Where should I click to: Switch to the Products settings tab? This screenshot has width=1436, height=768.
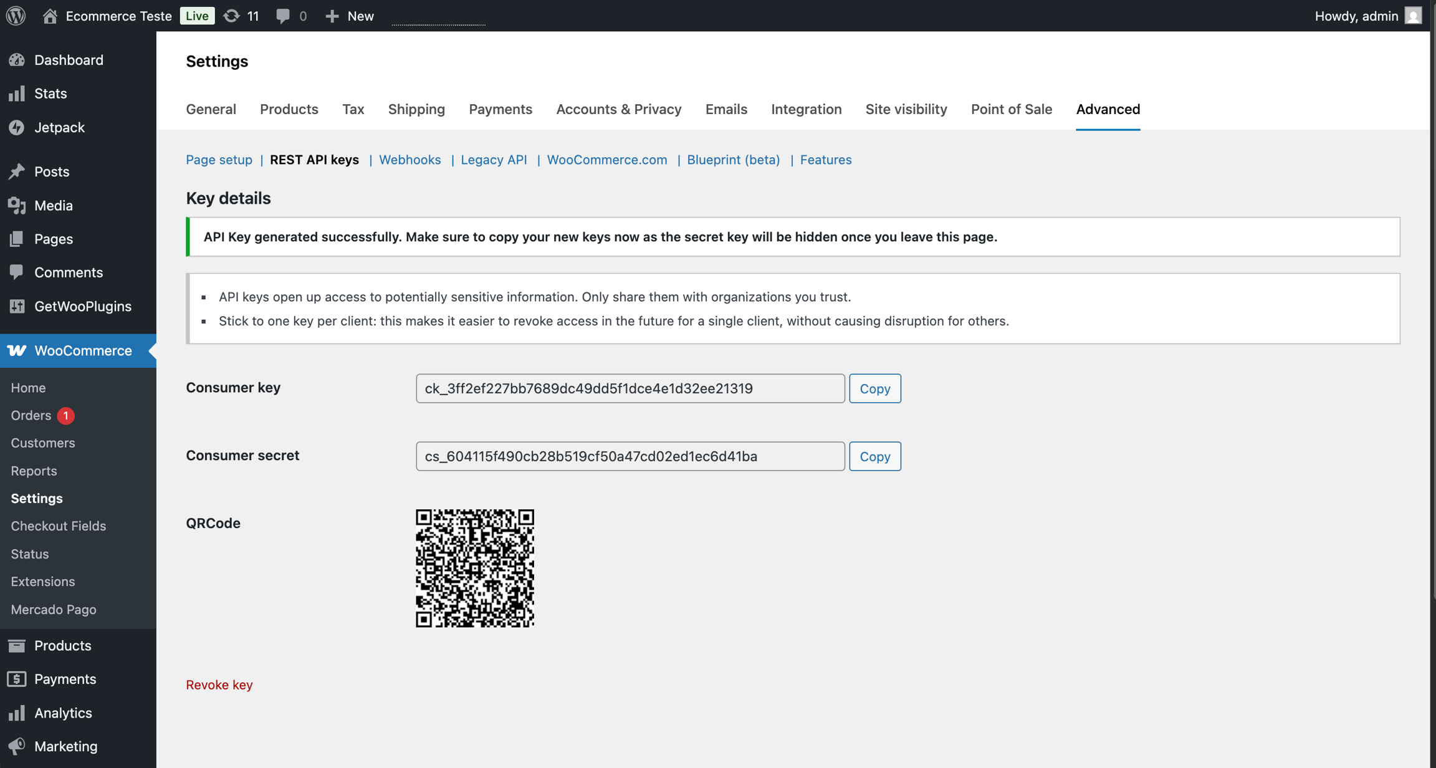[289, 109]
